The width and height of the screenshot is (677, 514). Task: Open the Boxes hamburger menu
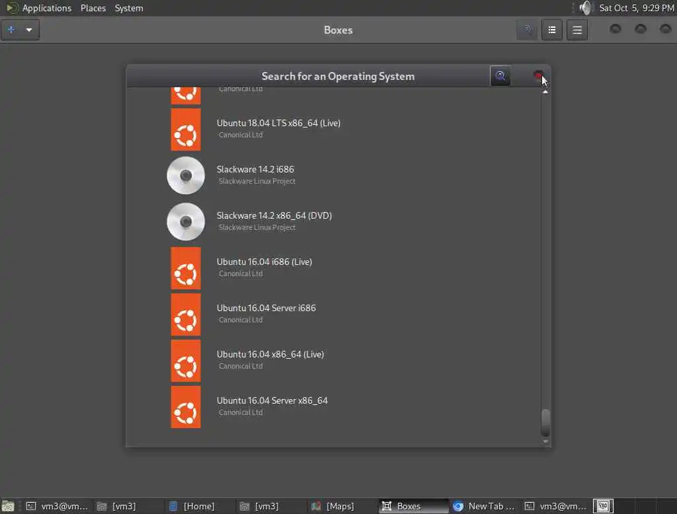577,30
